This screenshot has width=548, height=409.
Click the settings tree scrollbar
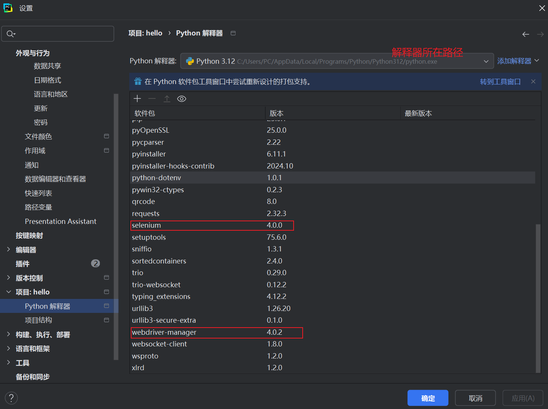[116, 226]
